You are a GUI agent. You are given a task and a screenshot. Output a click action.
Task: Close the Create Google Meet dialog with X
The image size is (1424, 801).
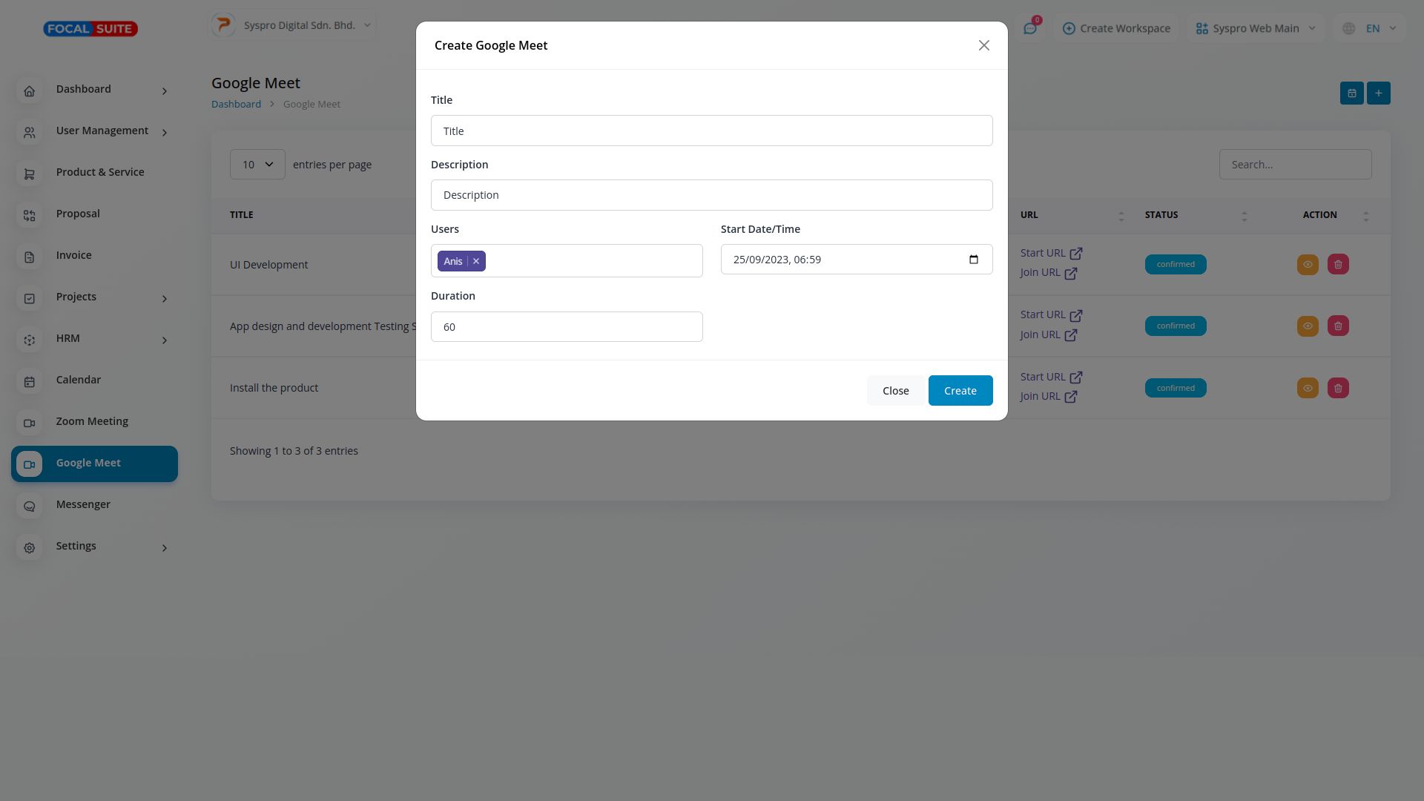pos(983,46)
